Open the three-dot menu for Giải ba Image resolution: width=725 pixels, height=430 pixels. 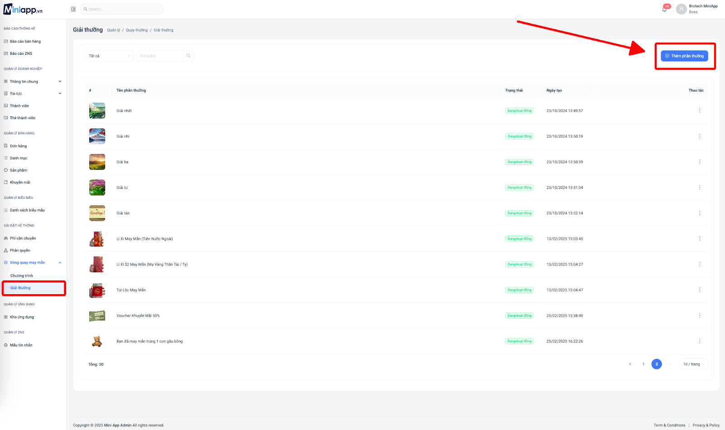pos(700,162)
